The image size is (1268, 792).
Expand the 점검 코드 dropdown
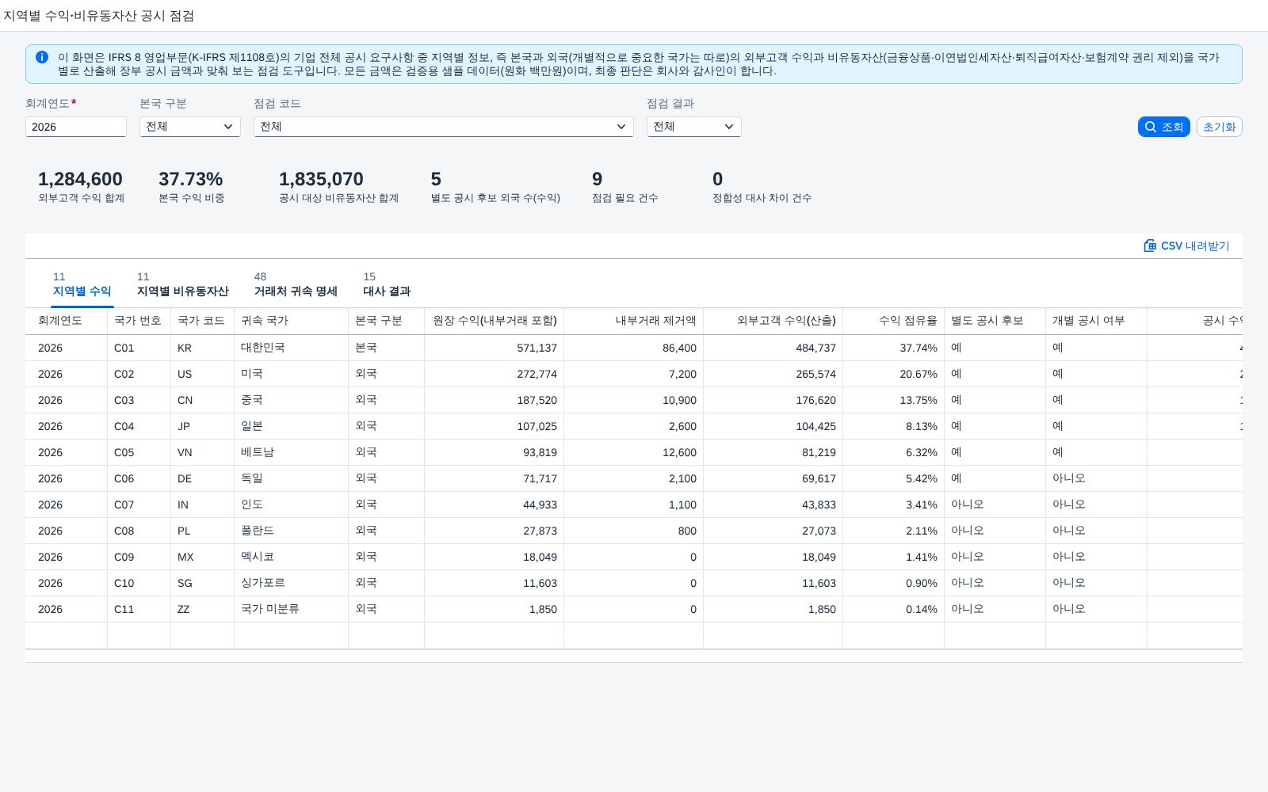click(x=444, y=127)
